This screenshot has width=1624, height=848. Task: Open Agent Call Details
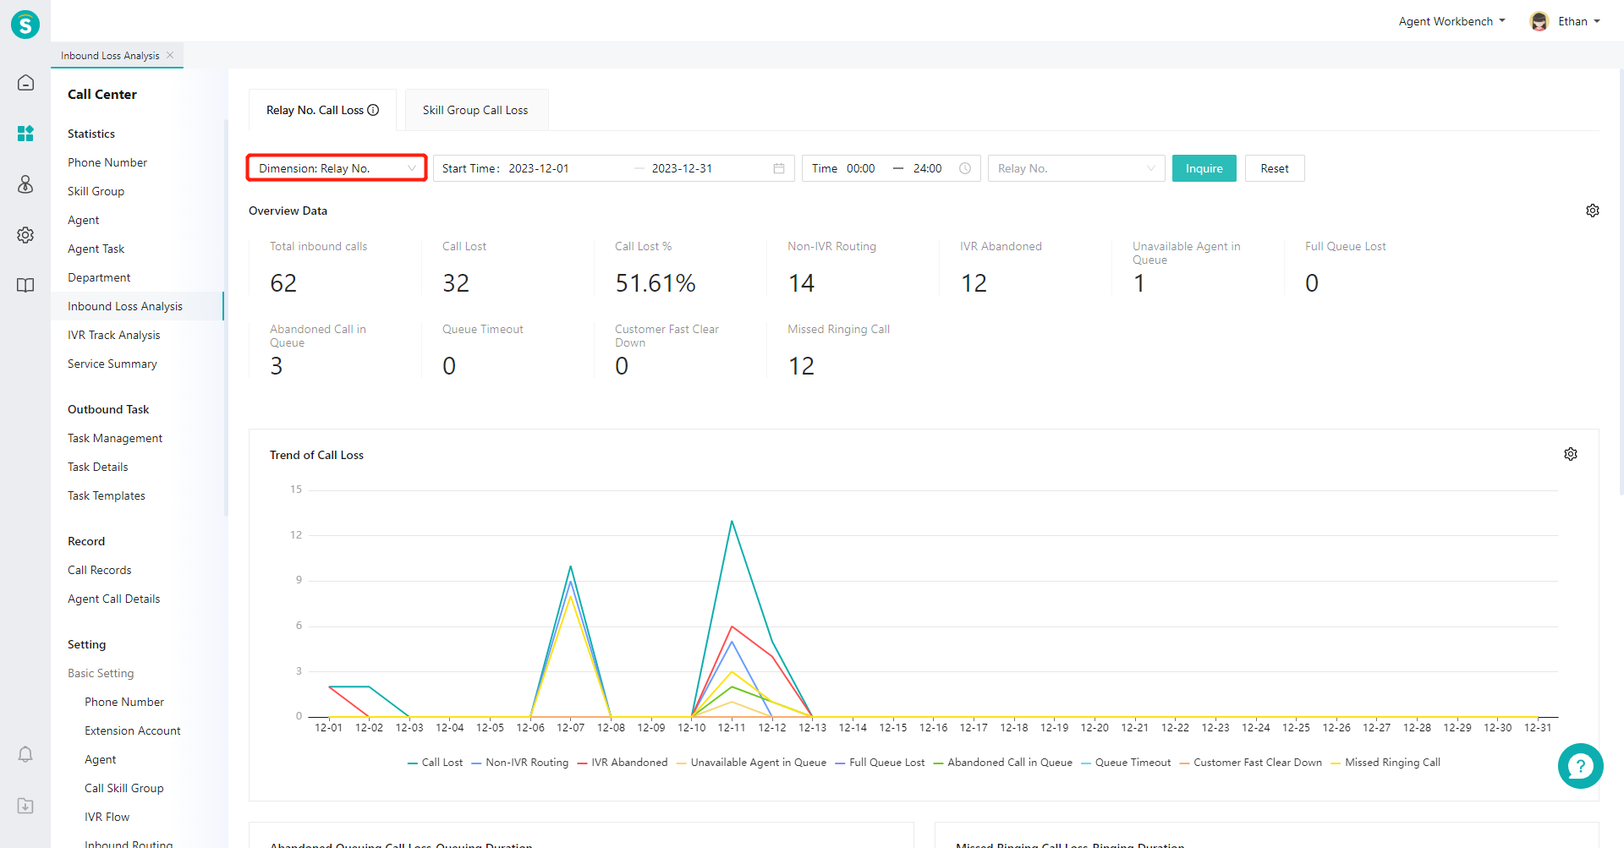coord(113,599)
